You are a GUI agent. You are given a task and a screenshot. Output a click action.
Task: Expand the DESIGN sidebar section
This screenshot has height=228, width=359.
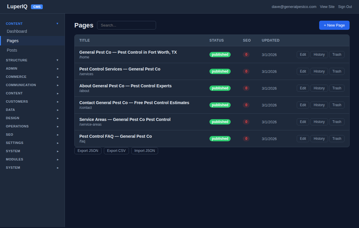pos(32,118)
